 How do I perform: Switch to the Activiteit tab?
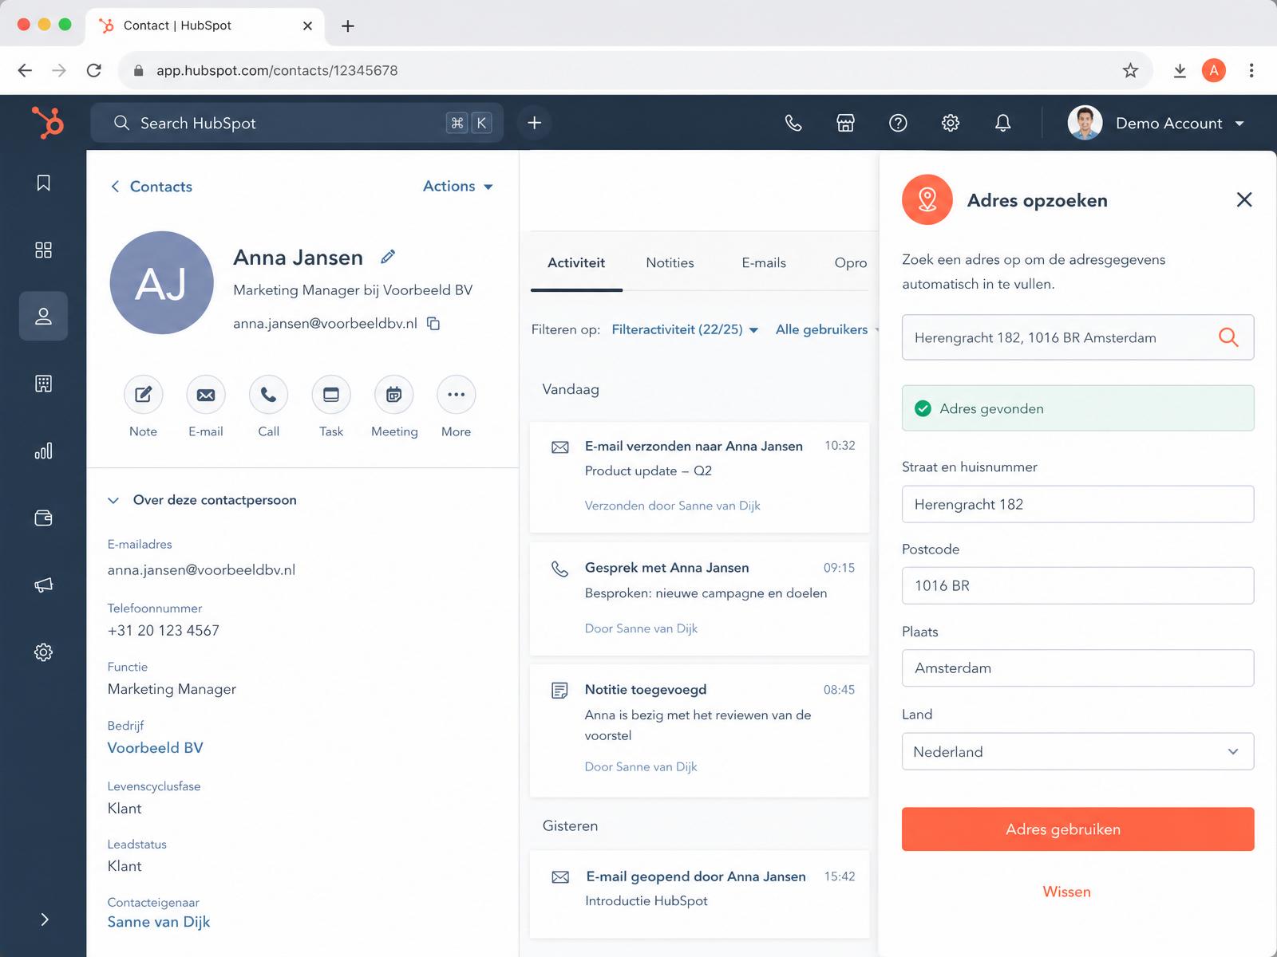576,262
